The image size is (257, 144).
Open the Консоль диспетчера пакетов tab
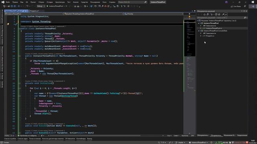coord(53,139)
